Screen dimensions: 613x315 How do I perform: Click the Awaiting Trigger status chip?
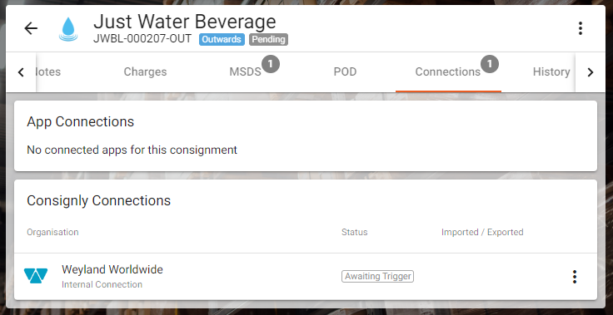[x=377, y=277]
